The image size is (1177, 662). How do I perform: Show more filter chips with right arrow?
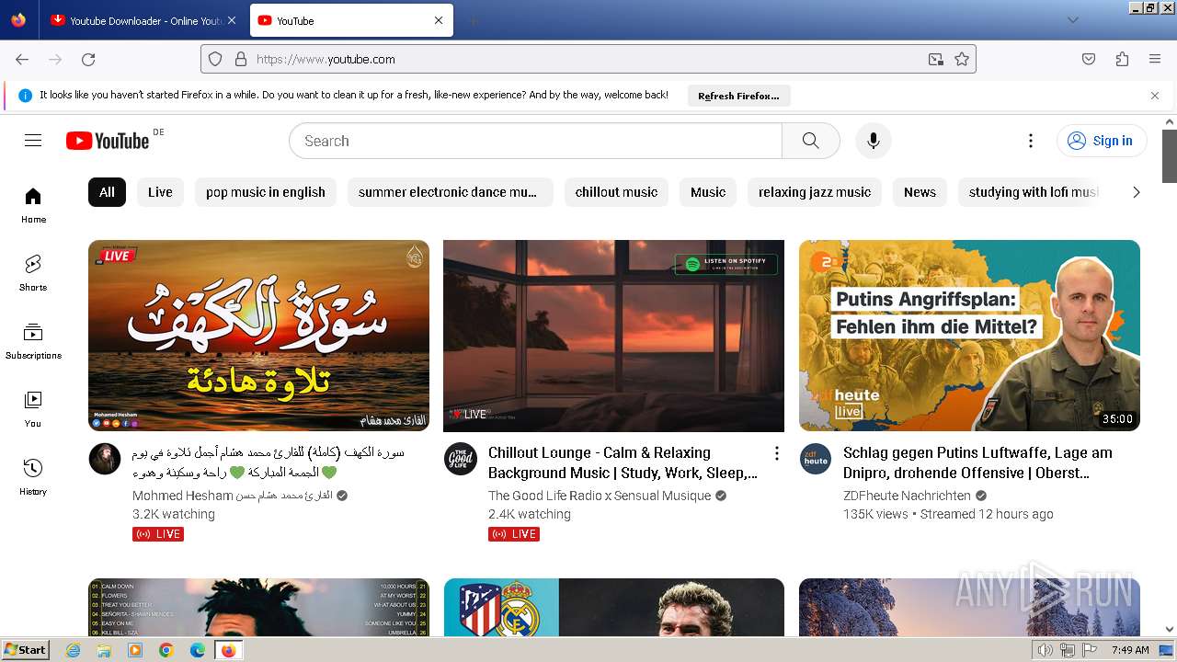1136,192
